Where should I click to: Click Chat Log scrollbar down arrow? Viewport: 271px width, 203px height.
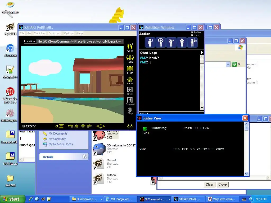tap(202, 108)
